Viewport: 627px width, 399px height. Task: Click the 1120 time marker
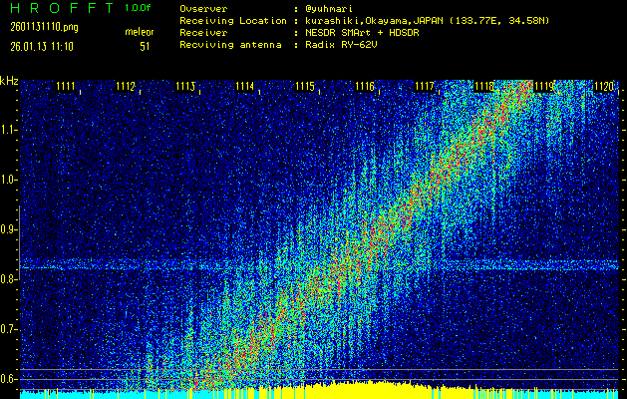pyautogui.click(x=604, y=87)
